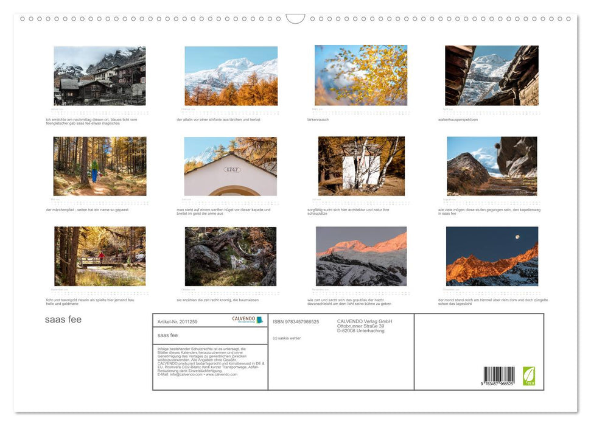The height and width of the screenshot is (426, 591).
Task: Open the walserhausperspektiven rooftop image
Action: pyautogui.click(x=492, y=76)
